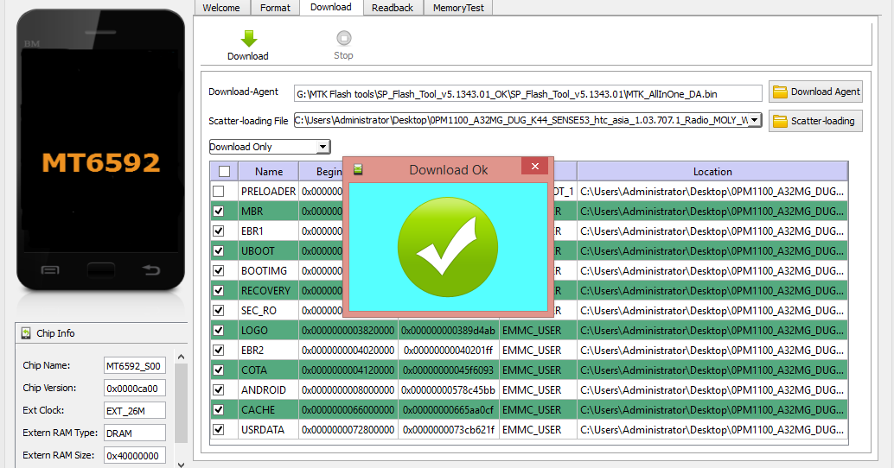Click the green checkmark success image

448,247
